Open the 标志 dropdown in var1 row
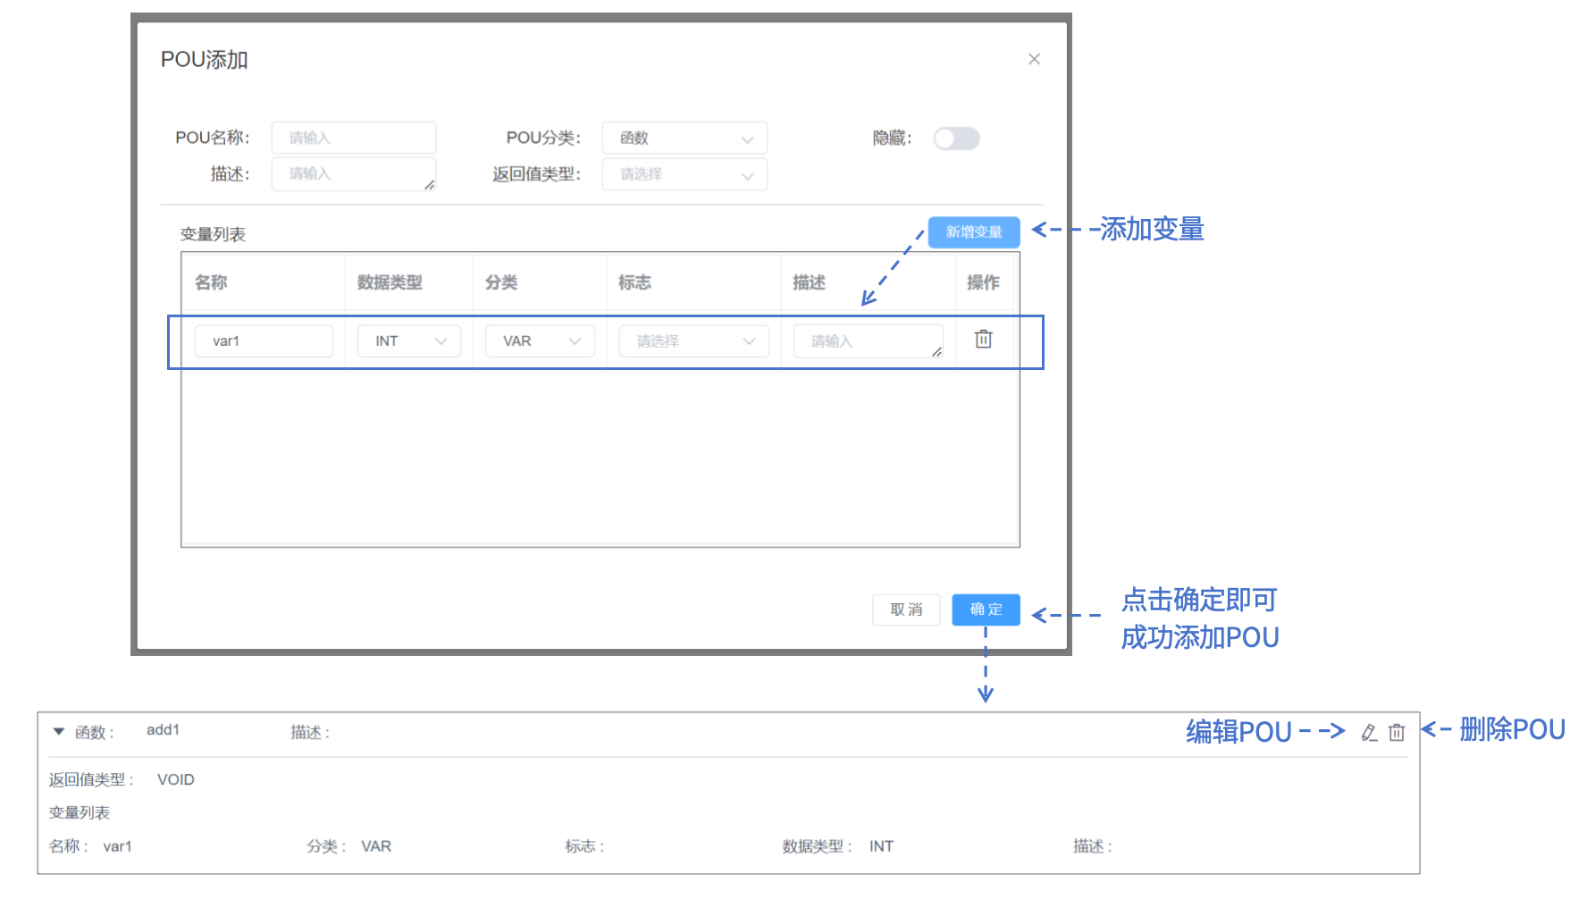This screenshot has height=908, width=1578. (694, 341)
